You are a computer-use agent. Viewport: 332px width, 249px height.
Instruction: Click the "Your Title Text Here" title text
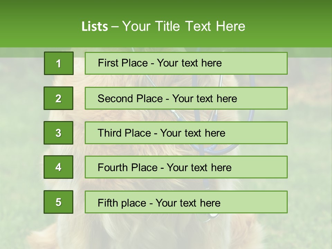[x=184, y=26]
